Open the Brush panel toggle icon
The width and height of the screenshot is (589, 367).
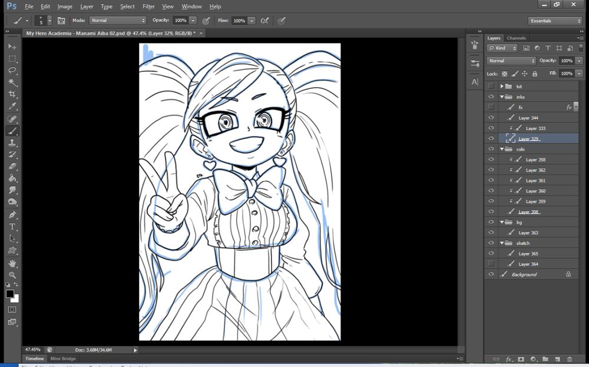[61, 21]
